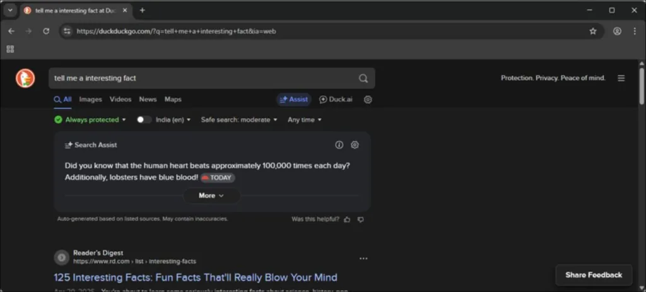Open the Any time filter dropdown
This screenshot has height=292, width=646.
pos(305,120)
